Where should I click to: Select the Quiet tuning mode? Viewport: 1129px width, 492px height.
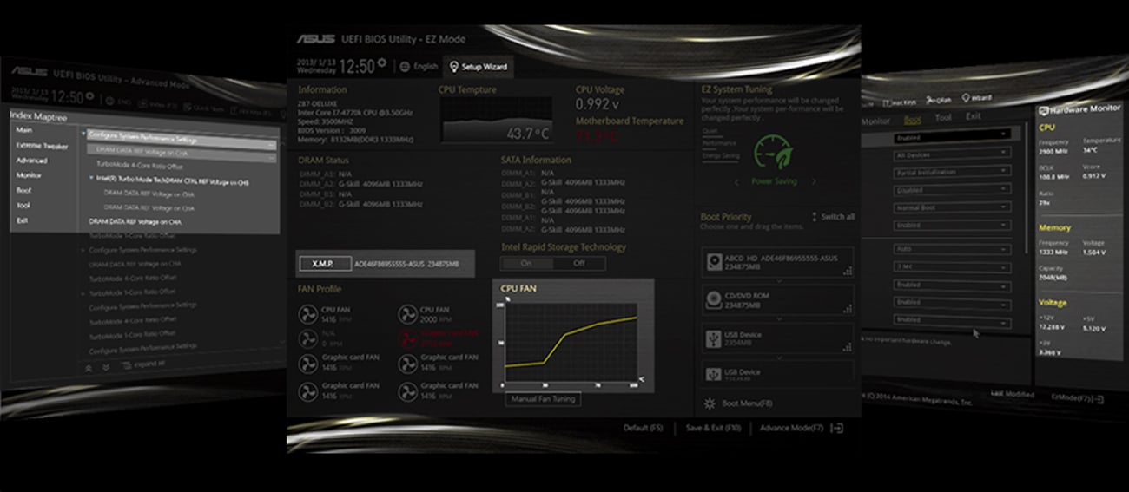(710, 131)
